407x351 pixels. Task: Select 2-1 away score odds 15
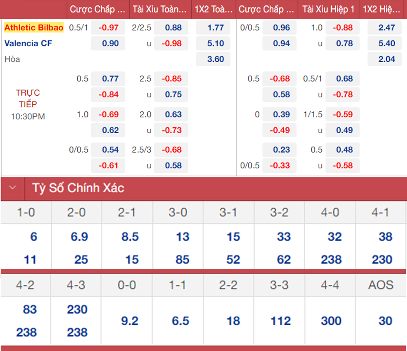point(132,259)
